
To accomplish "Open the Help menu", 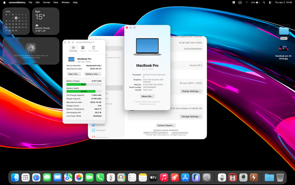I will coord(75,2).
